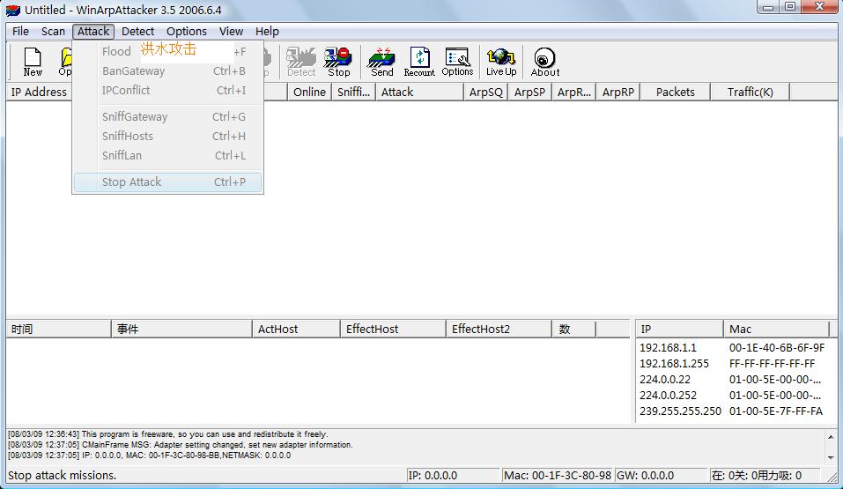
Task: Open the View menu
Action: [231, 31]
